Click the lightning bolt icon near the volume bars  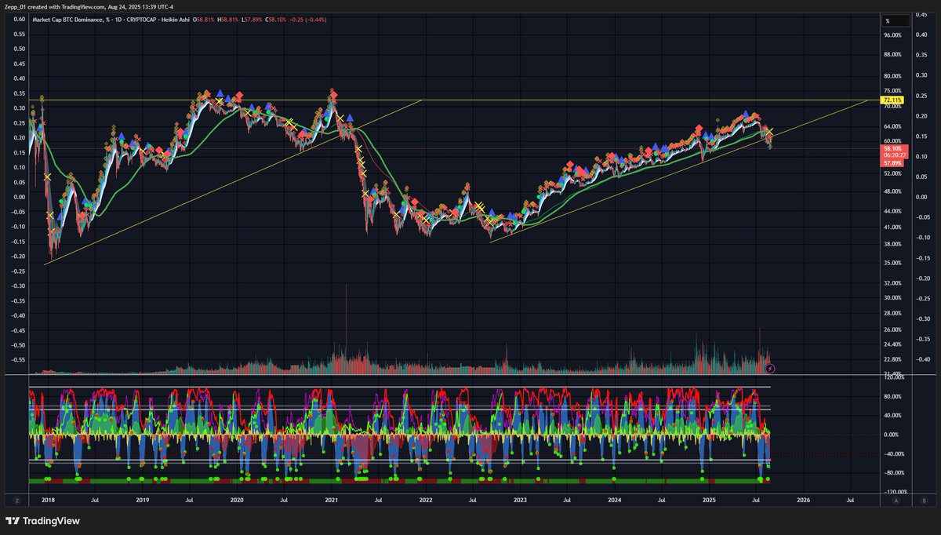768,367
